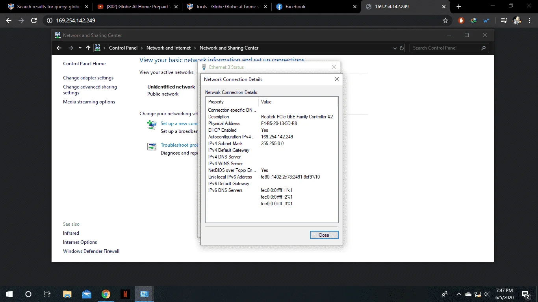Click the Control Panel breadcrumb
Image resolution: width=538 pixels, height=302 pixels.
123,48
